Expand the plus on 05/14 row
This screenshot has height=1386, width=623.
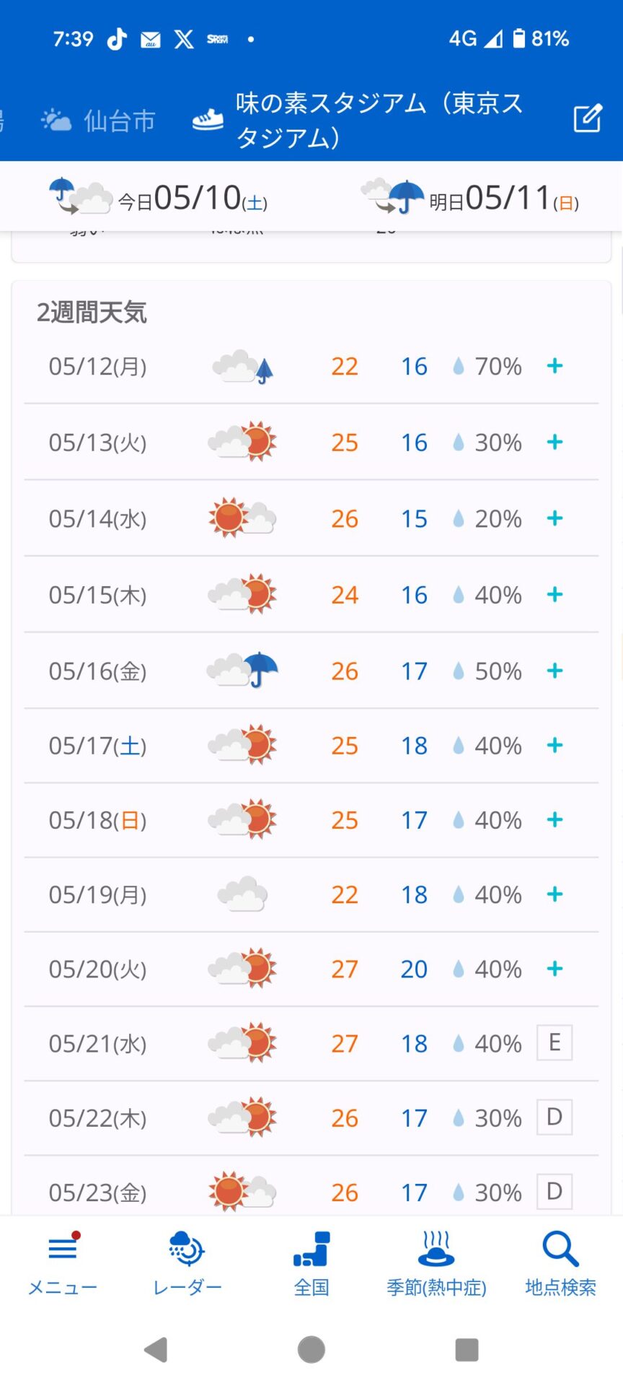point(554,518)
